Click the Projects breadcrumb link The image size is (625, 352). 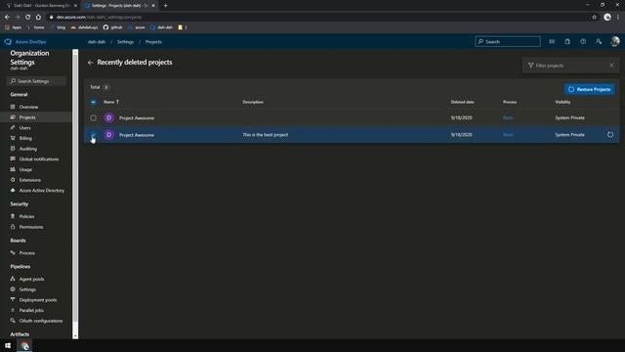point(153,41)
